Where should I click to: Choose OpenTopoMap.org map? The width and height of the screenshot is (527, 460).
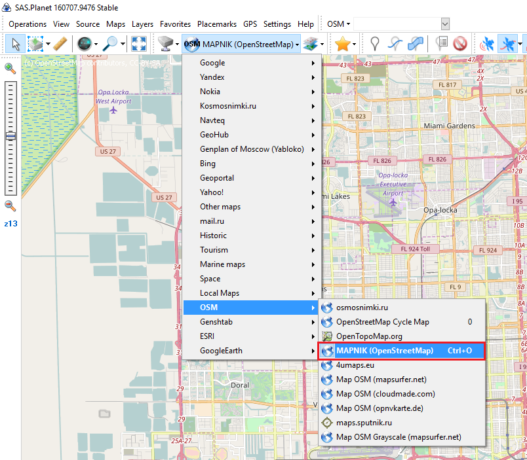[402, 336]
